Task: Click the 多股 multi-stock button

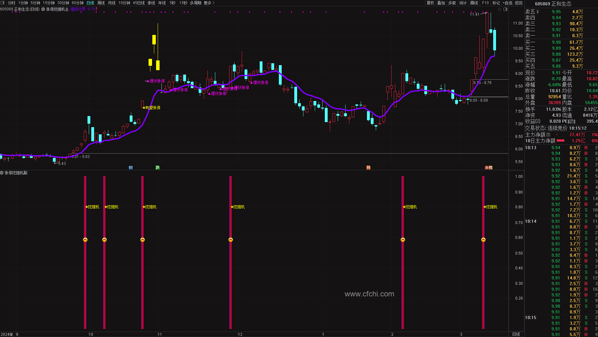Action: (452, 3)
